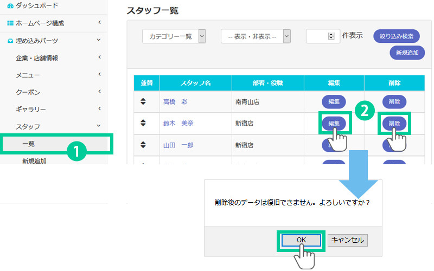Delete the 高橋 彩 staff entry
This screenshot has height=271, width=434.
coord(394,101)
